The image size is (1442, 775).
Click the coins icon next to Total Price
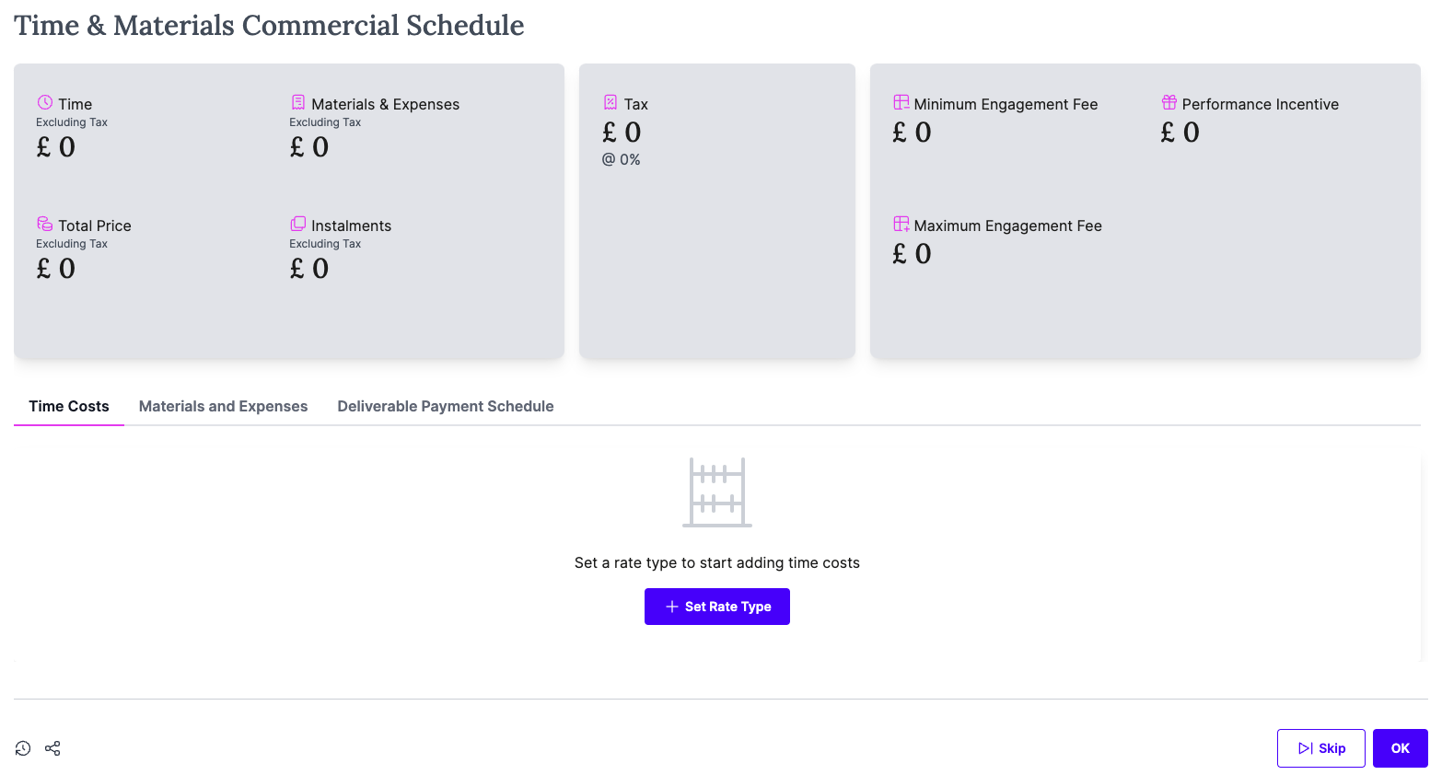click(x=45, y=224)
